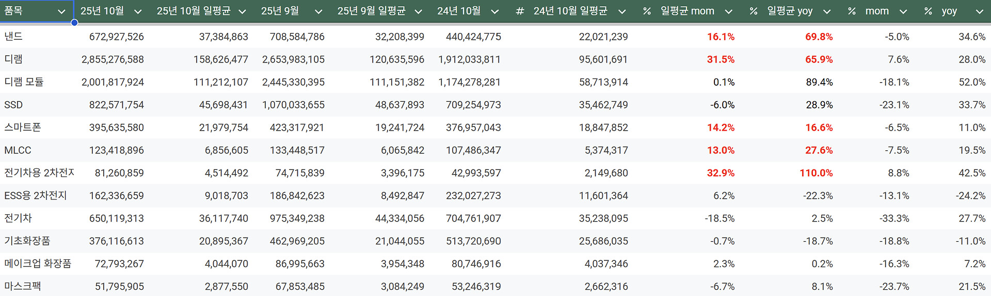Image resolution: width=991 pixels, height=296 pixels.
Task: Click the cell showing 37,384,863
Action: click(x=223, y=37)
